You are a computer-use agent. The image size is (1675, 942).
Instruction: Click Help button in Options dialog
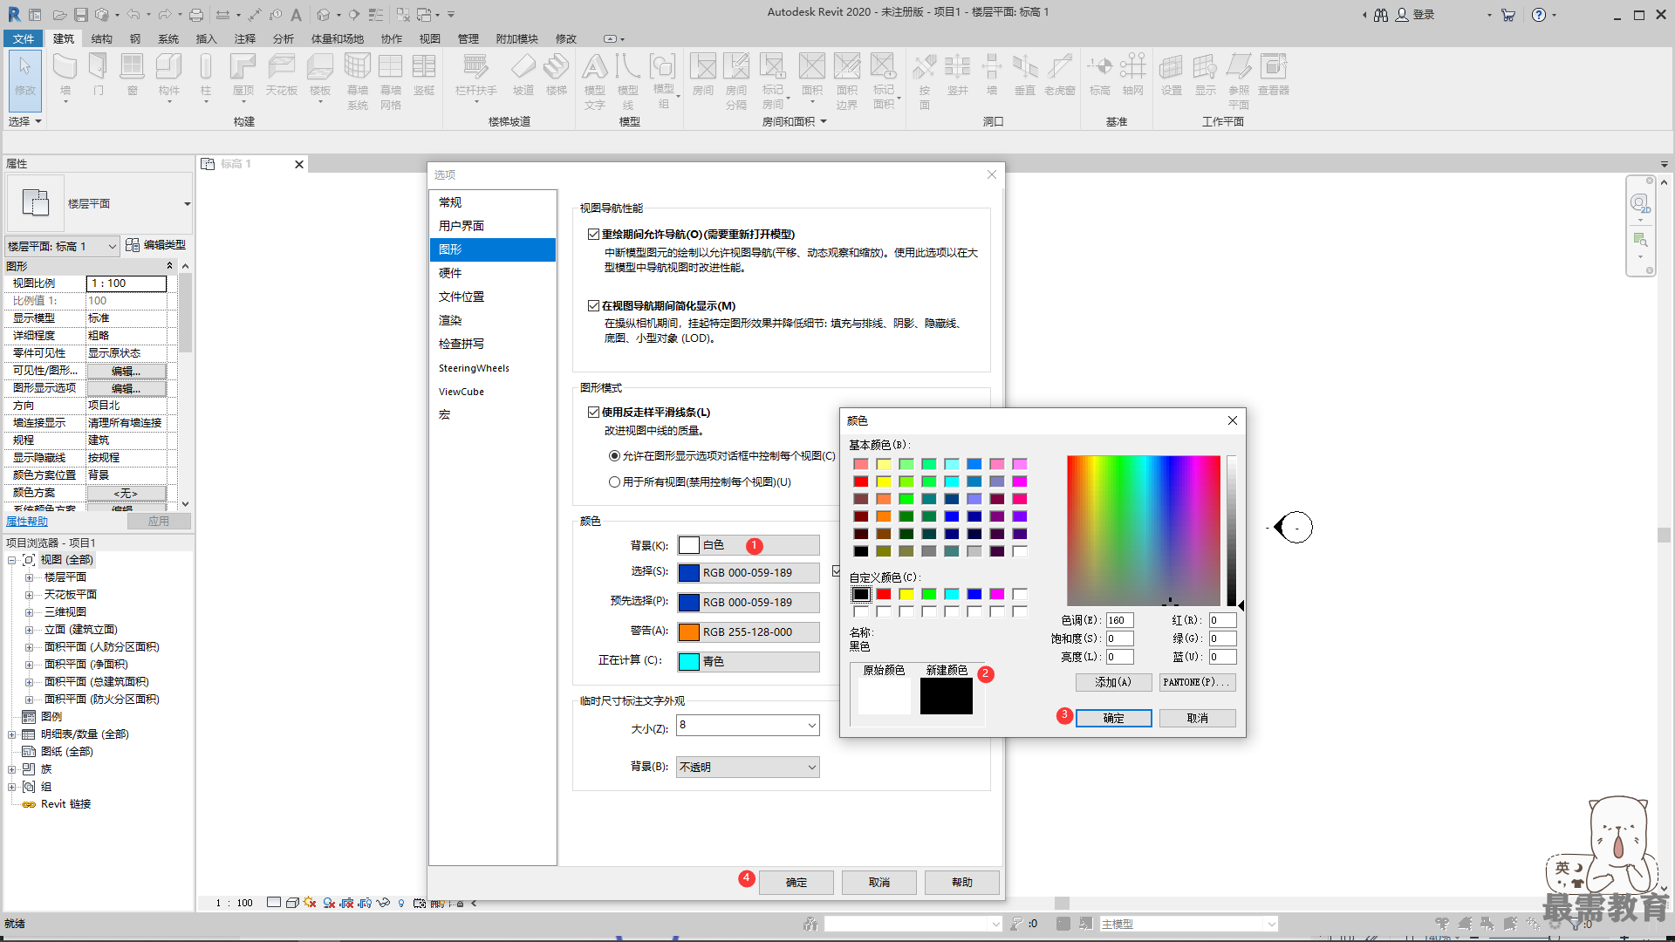[x=961, y=883]
